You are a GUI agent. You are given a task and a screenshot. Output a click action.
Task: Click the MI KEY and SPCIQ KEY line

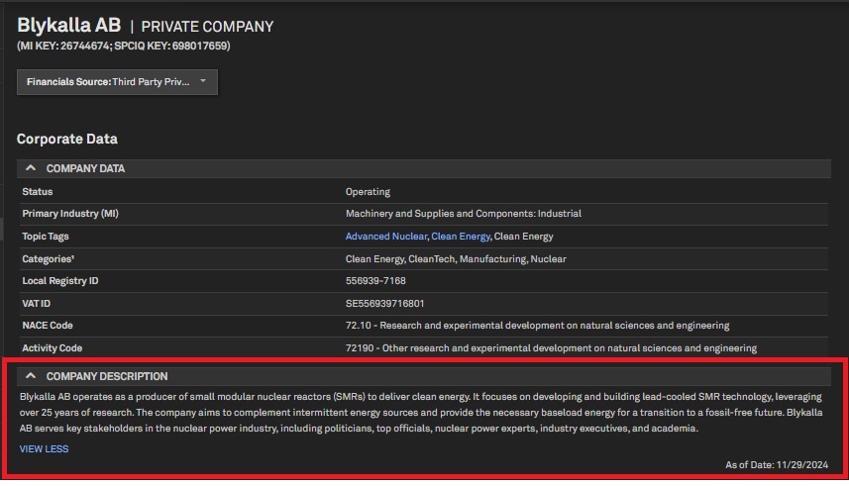(x=124, y=46)
